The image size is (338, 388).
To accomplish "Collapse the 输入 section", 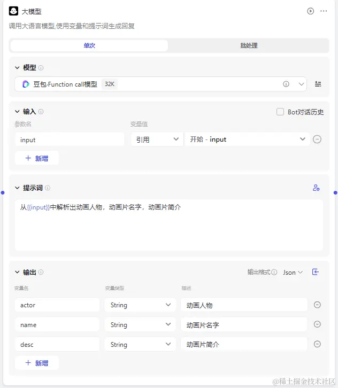I will pyautogui.click(x=17, y=112).
